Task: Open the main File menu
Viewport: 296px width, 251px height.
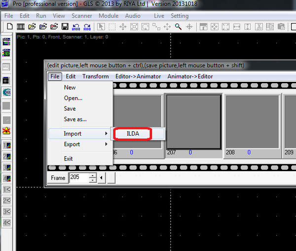Action: pyautogui.click(x=9, y=16)
